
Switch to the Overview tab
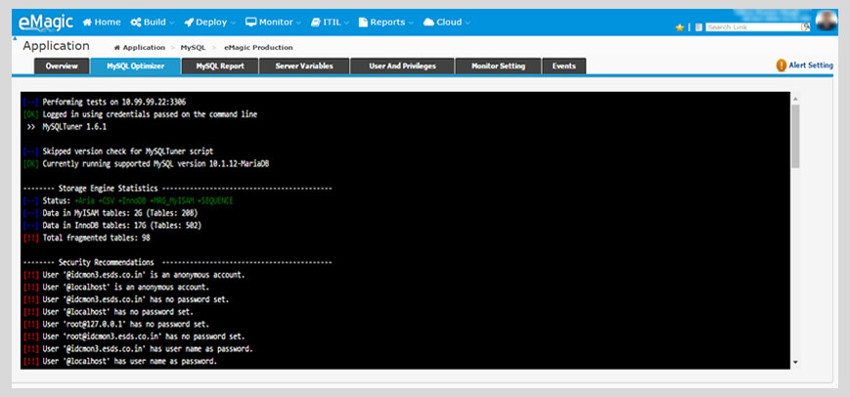[x=62, y=66]
